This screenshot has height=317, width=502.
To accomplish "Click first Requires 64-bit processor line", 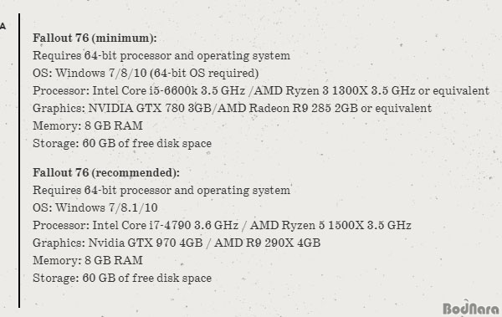I will pos(161,56).
